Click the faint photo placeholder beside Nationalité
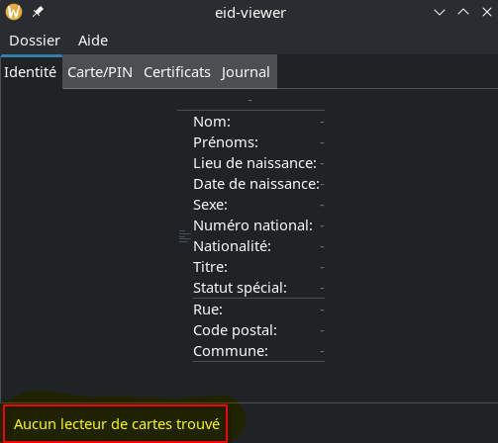 pyautogui.click(x=185, y=236)
